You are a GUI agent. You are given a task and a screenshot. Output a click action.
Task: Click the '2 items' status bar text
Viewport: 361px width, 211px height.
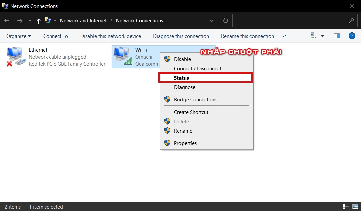click(x=13, y=207)
